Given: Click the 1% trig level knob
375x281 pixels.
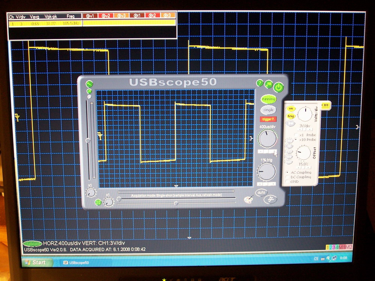Looking at the screenshot, I should 266,172.
